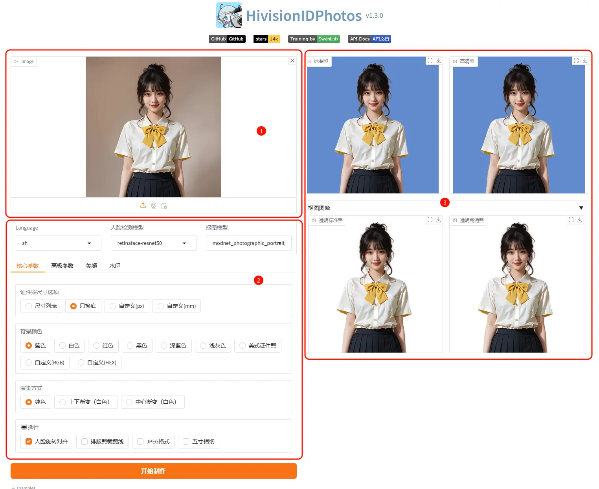Paste image from clipboard icon
The image size is (599, 489).
(x=164, y=205)
